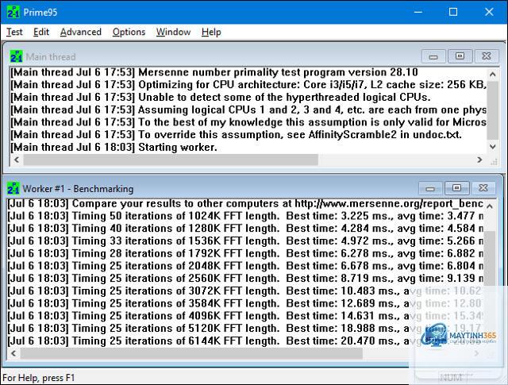Open the Edit menu
Viewport: 508px width, 385px height.
tap(41, 32)
